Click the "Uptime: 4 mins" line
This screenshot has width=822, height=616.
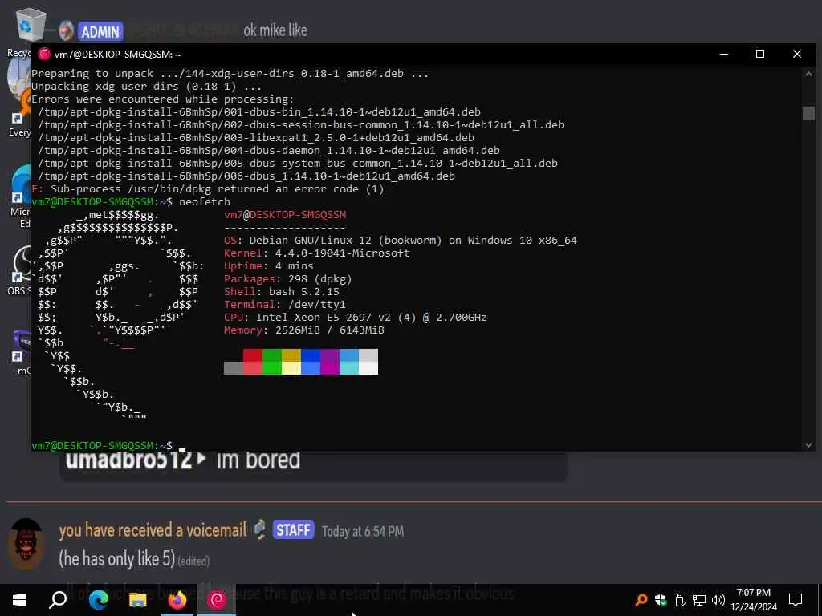coord(268,266)
